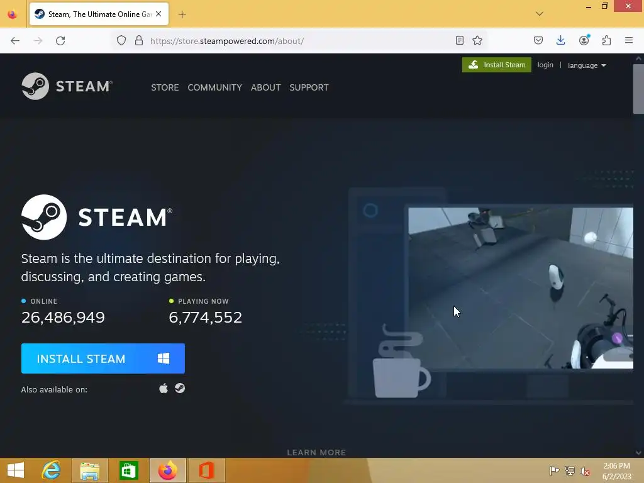Image resolution: width=644 pixels, height=483 pixels.
Task: Close the Steam tab
Action: pyautogui.click(x=158, y=14)
